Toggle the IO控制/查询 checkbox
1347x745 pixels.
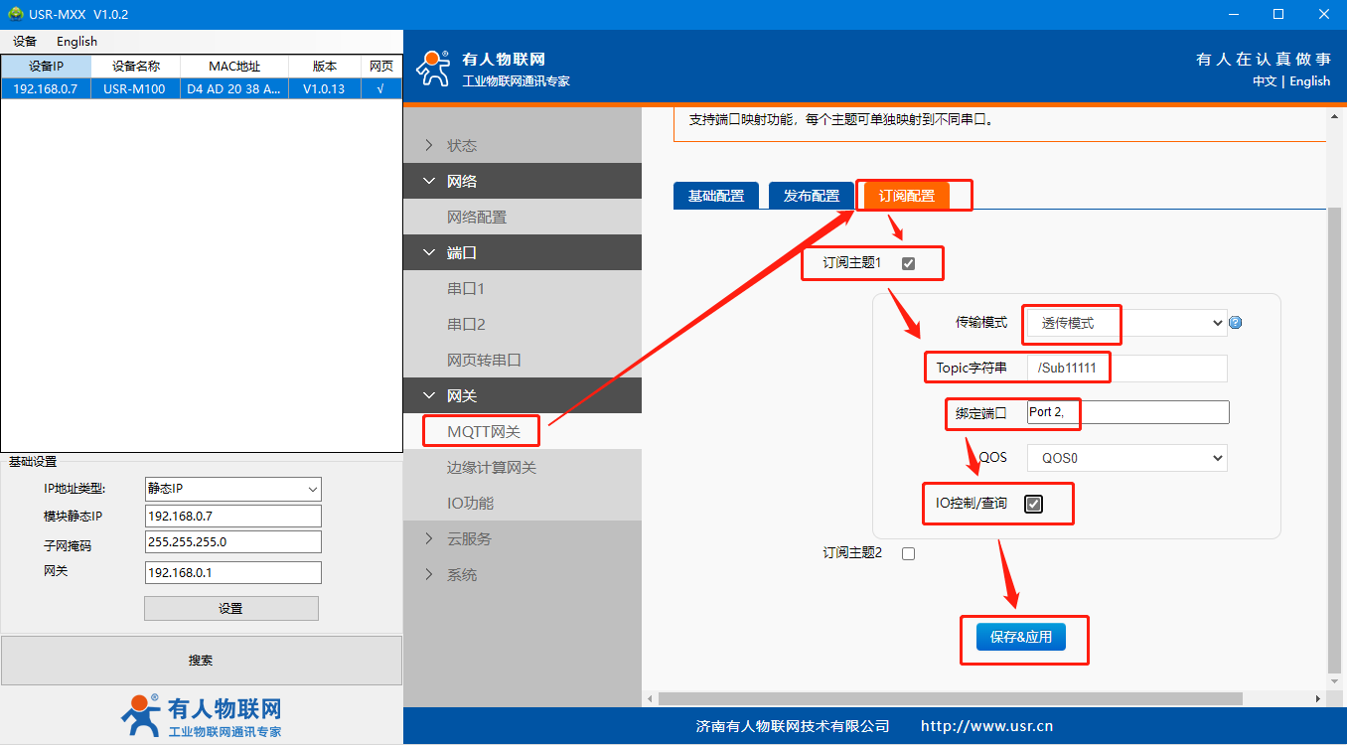click(1033, 504)
